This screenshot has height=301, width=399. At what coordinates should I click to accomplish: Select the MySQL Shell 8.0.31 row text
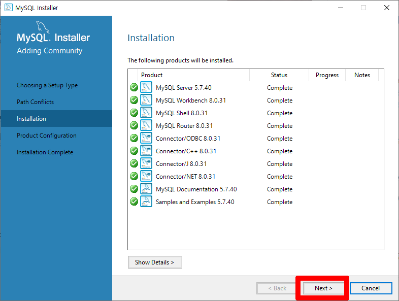coord(182,113)
